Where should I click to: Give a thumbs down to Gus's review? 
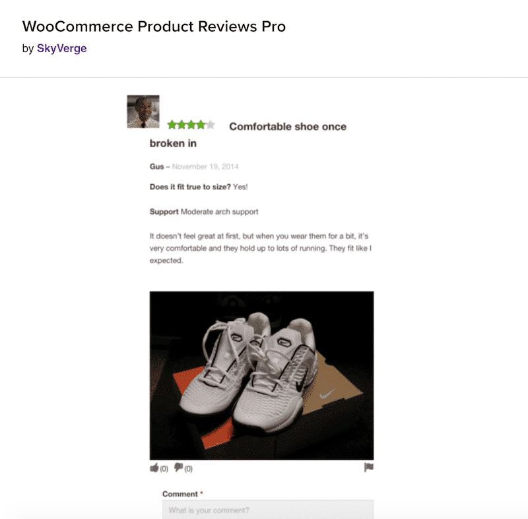coord(178,467)
